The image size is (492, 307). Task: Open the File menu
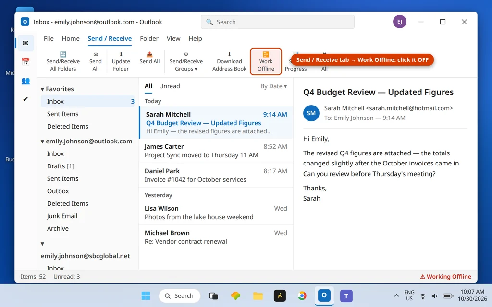click(x=49, y=38)
